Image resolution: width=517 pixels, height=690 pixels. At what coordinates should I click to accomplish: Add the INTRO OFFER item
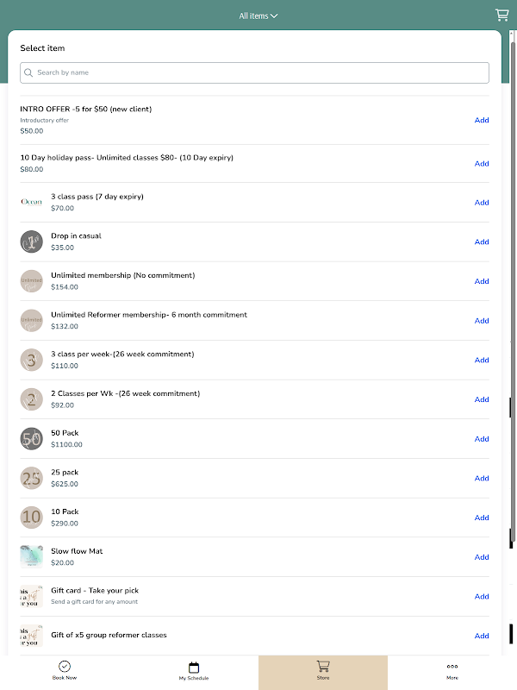point(482,120)
